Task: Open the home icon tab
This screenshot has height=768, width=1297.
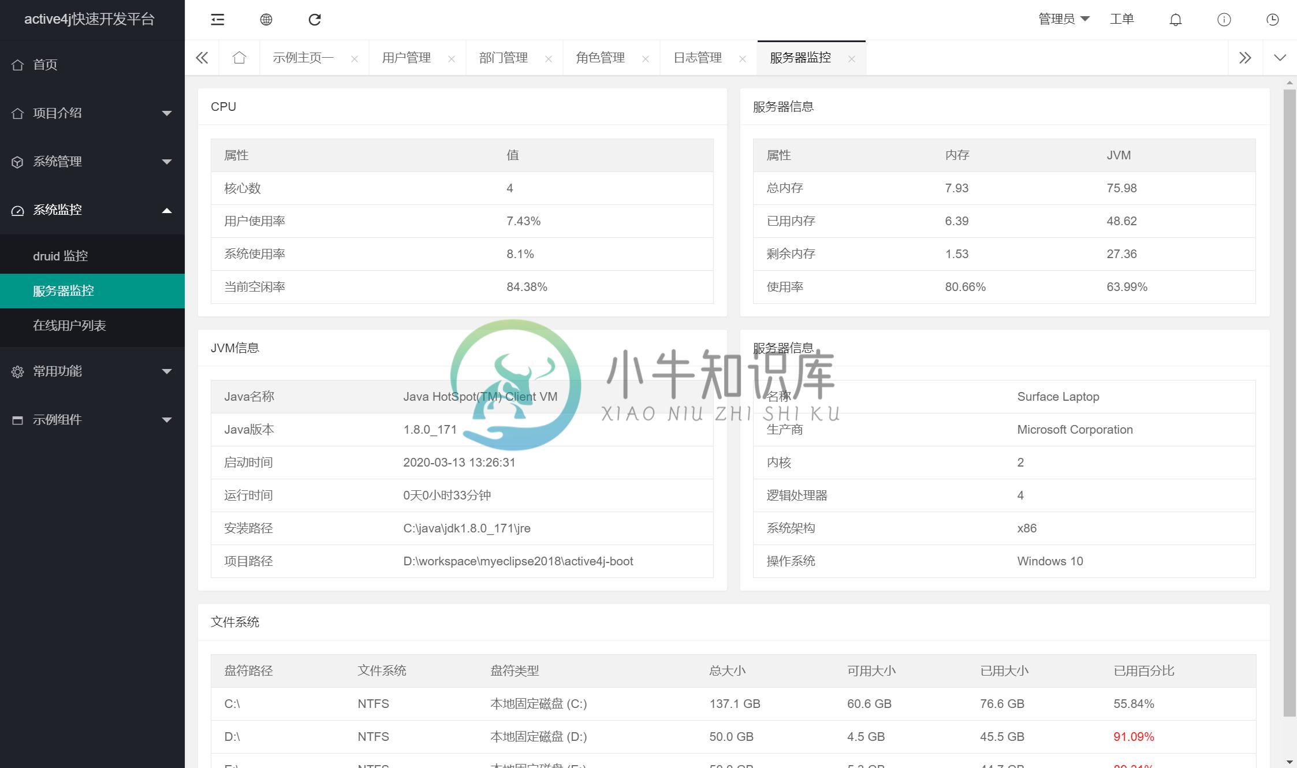Action: tap(239, 58)
